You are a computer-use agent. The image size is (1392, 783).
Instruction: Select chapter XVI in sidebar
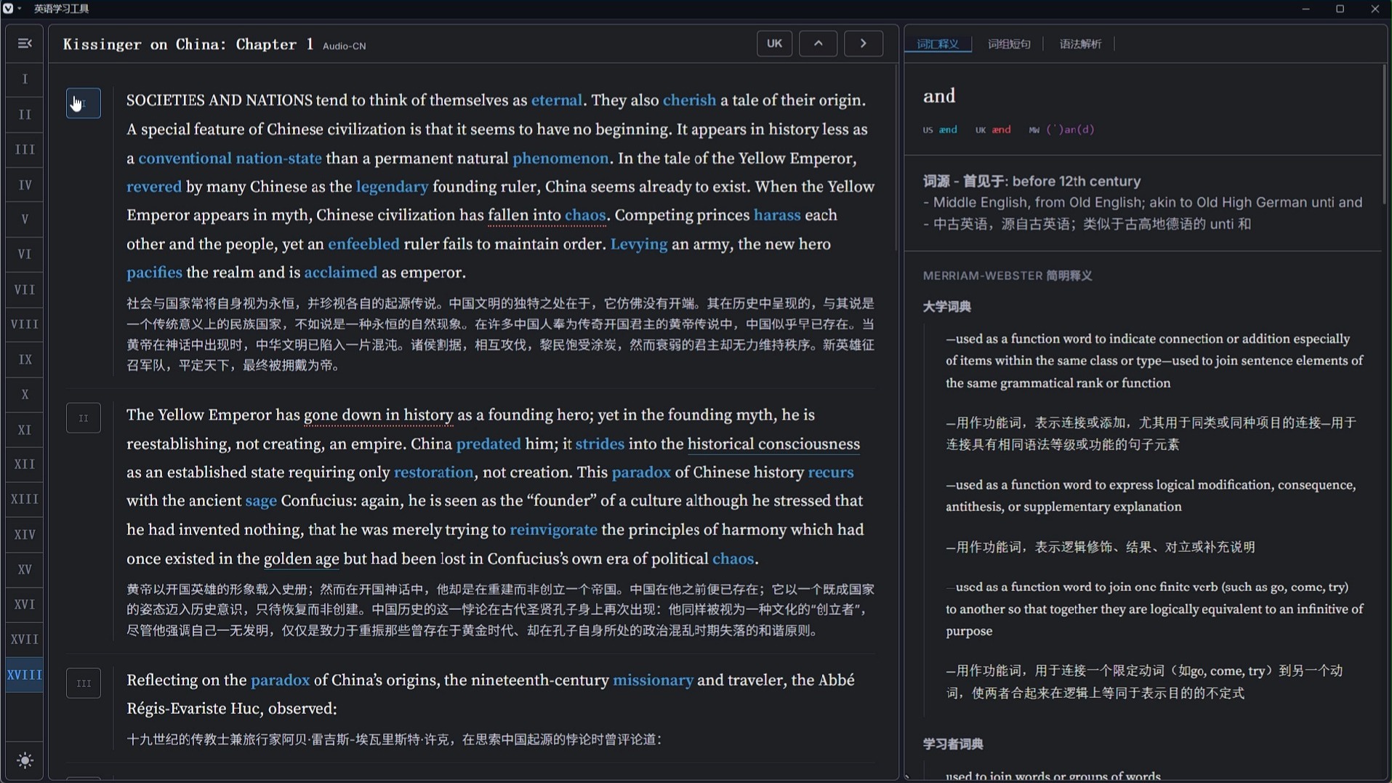pos(25,605)
